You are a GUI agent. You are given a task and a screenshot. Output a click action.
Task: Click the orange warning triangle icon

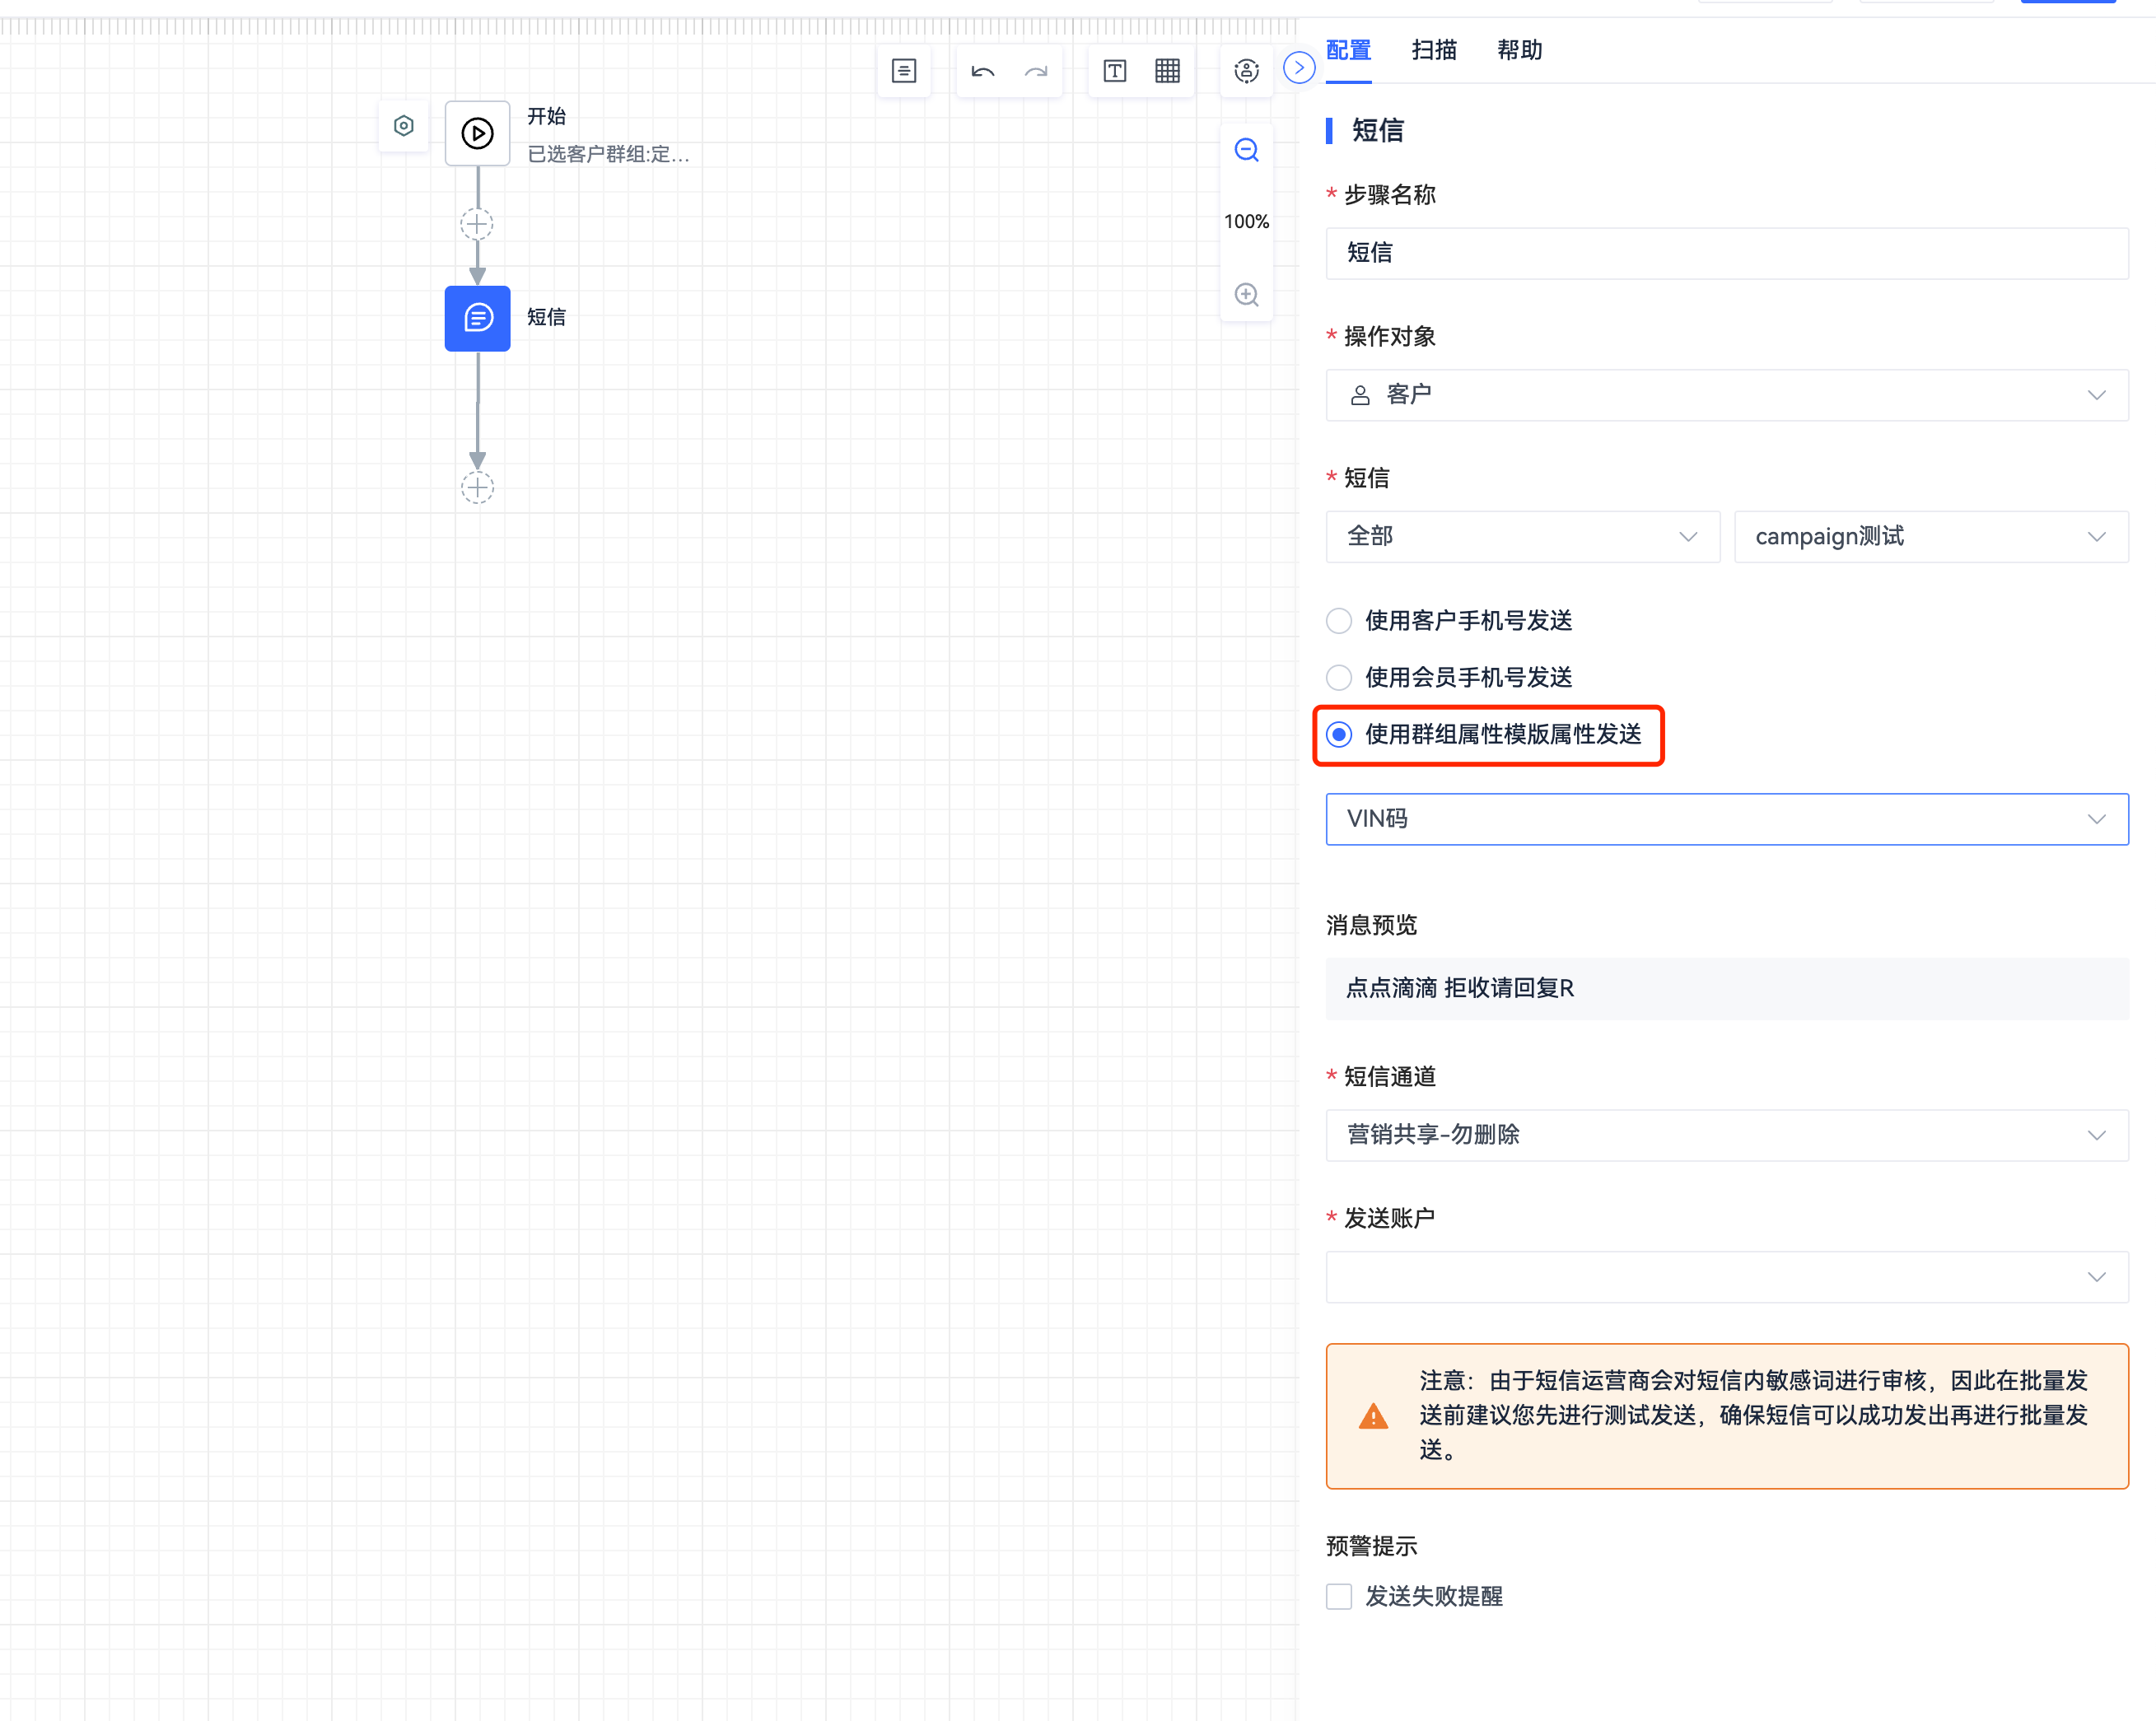[1373, 1416]
